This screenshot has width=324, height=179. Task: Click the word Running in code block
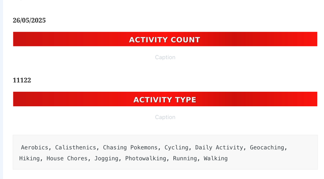coord(185,158)
